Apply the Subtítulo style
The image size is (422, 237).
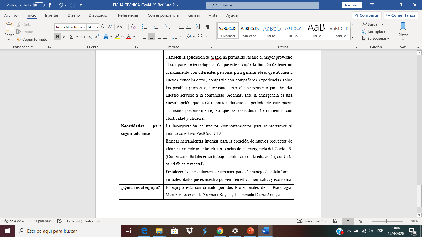click(x=339, y=31)
